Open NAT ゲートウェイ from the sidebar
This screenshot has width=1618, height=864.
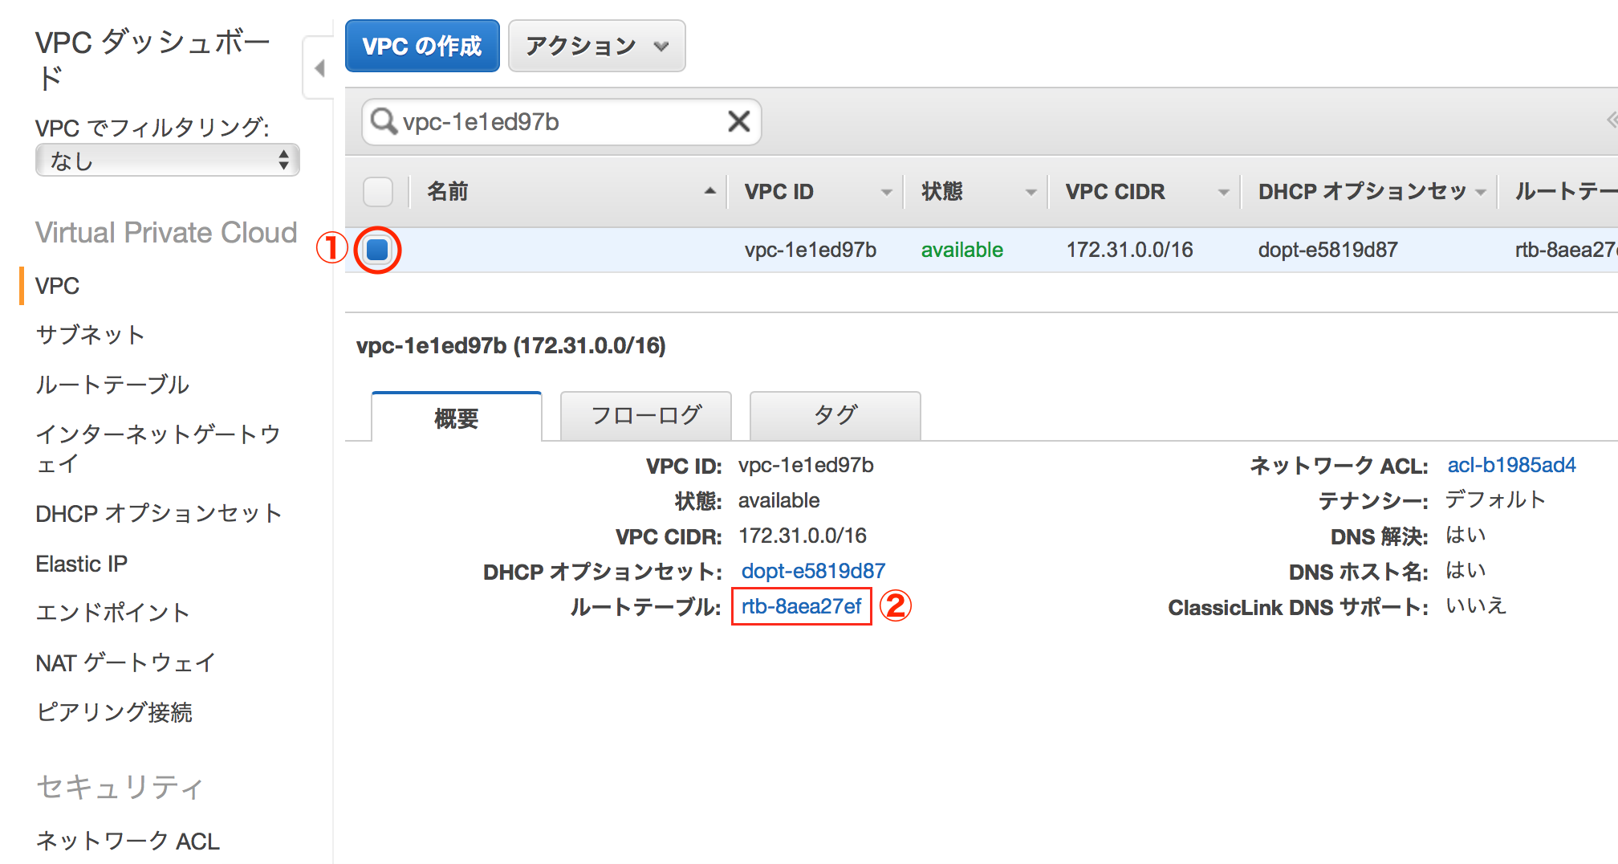pos(124,662)
